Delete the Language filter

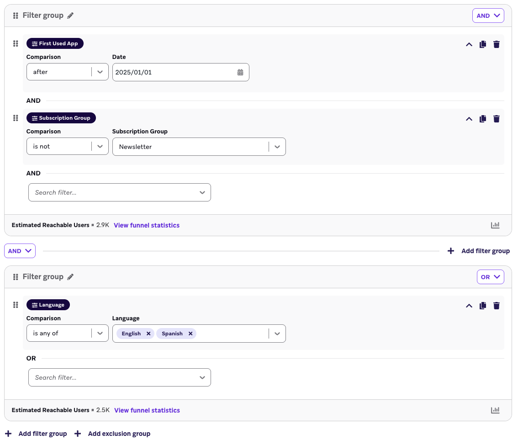[496, 306]
